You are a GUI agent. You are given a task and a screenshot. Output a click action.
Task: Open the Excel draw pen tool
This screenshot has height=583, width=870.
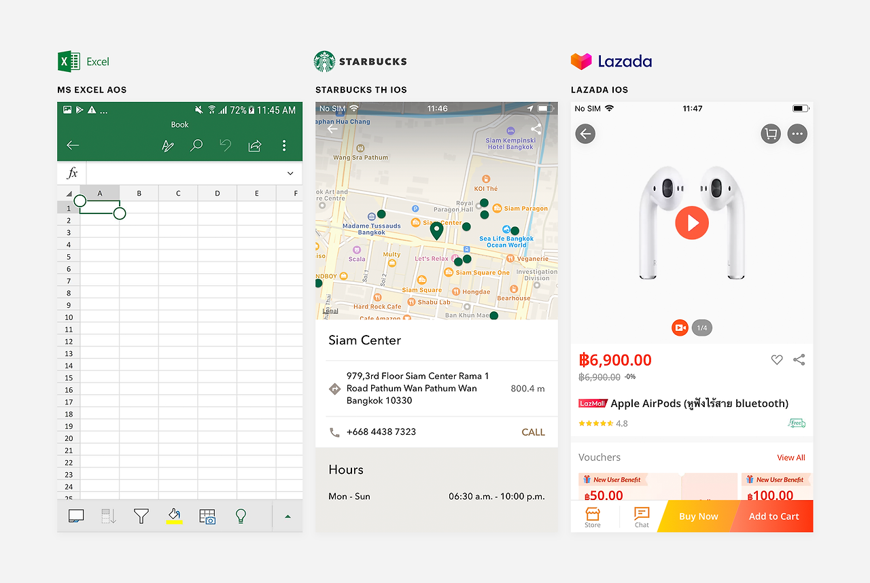168,145
